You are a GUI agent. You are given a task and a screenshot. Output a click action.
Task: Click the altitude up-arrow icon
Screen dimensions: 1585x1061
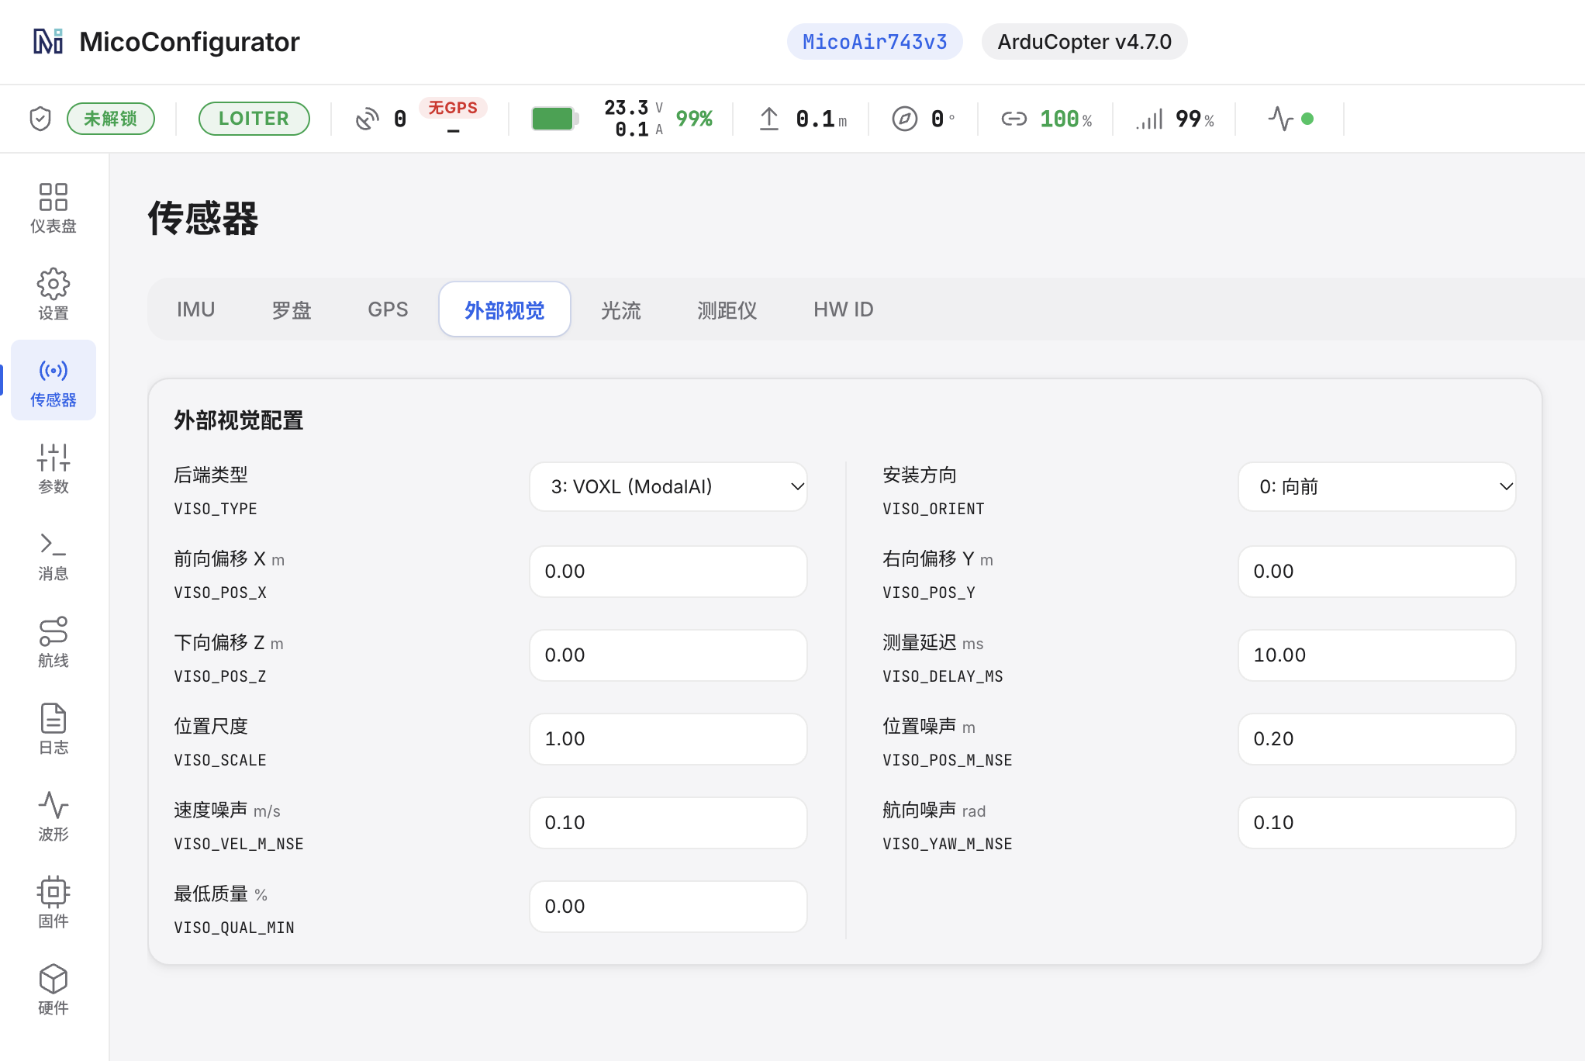pyautogui.click(x=769, y=119)
